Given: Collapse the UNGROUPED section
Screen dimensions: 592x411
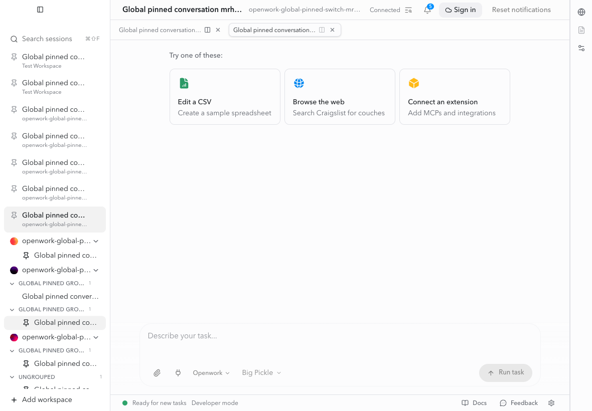Looking at the screenshot, I should [x=12, y=377].
